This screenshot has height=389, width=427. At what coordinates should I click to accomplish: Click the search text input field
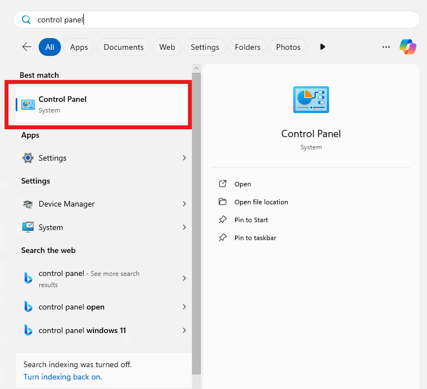[x=224, y=20]
